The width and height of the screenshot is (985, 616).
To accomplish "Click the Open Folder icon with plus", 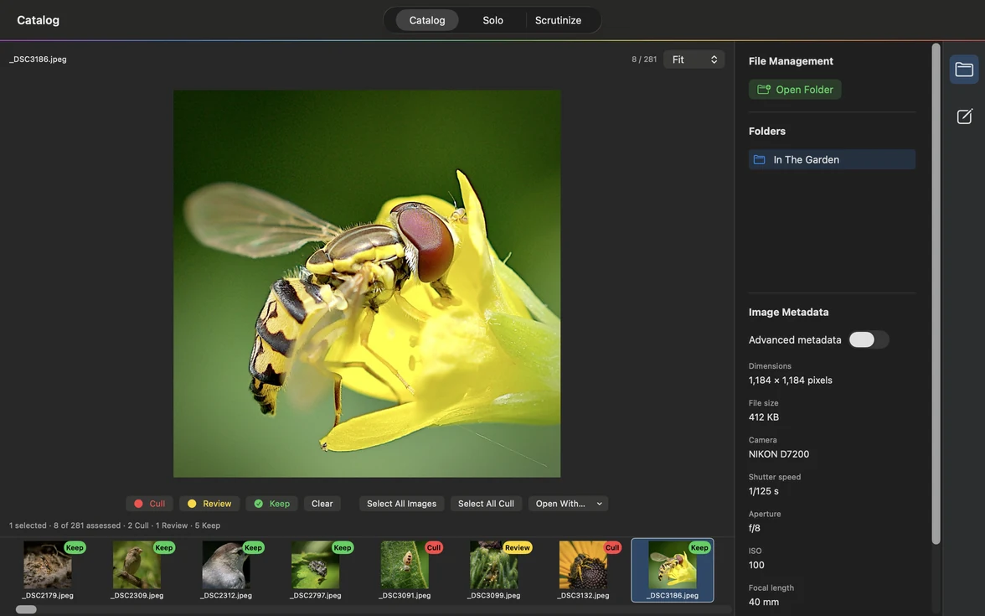I will click(763, 89).
